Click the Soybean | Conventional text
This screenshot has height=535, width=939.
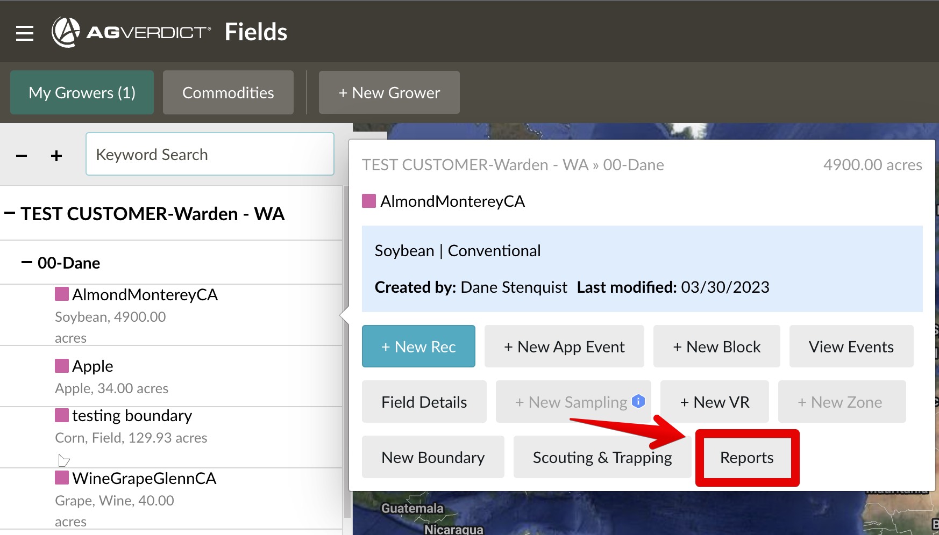tap(458, 251)
